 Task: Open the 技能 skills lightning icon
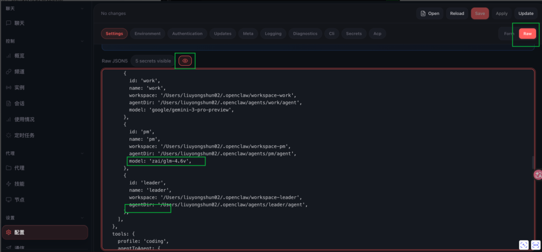[x=9, y=184]
